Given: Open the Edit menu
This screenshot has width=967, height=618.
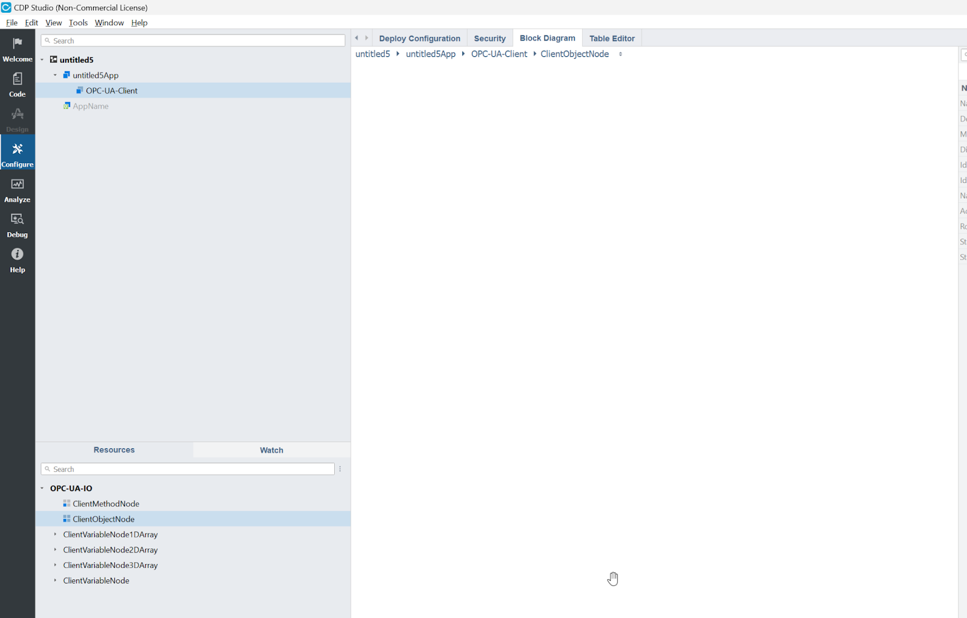Looking at the screenshot, I should point(31,22).
